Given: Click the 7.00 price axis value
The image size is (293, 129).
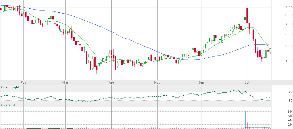Looking at the screenshot, I should (x=289, y=24).
